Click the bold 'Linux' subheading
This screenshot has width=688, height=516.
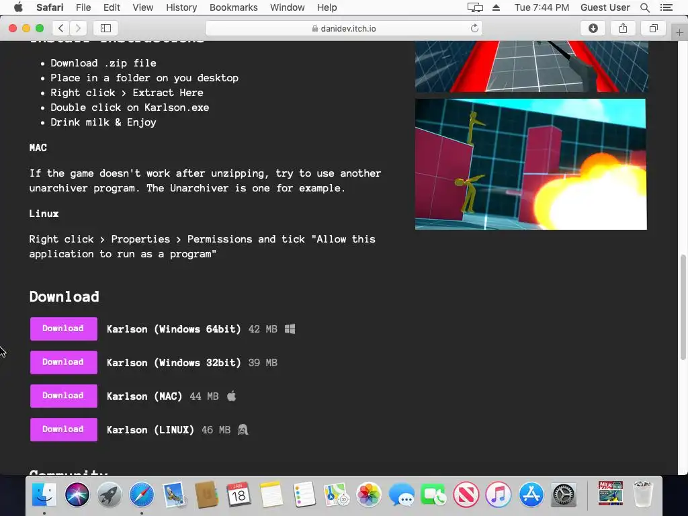click(44, 214)
